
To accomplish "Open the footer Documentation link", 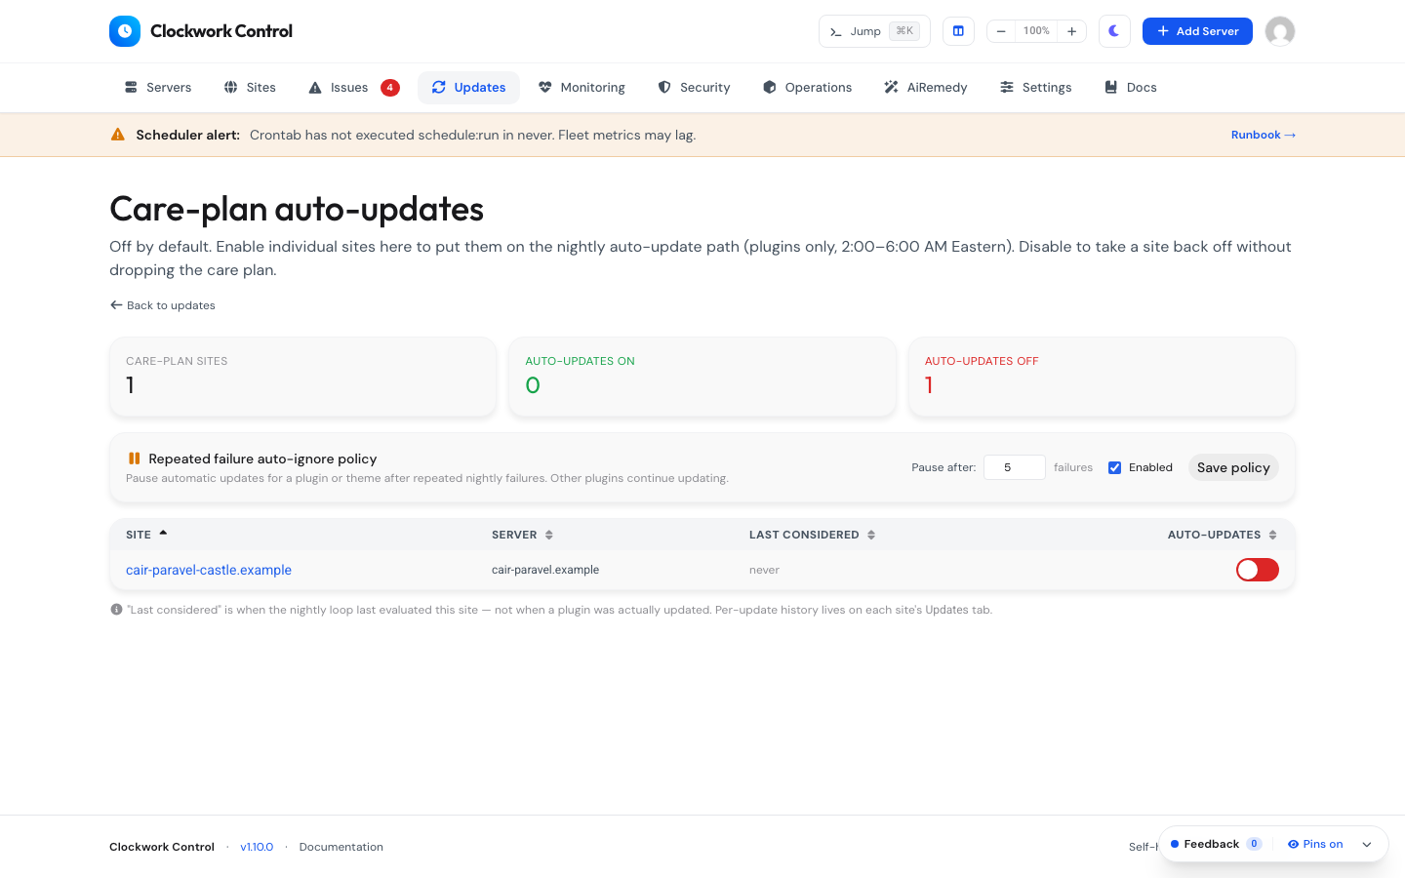I will click(341, 847).
